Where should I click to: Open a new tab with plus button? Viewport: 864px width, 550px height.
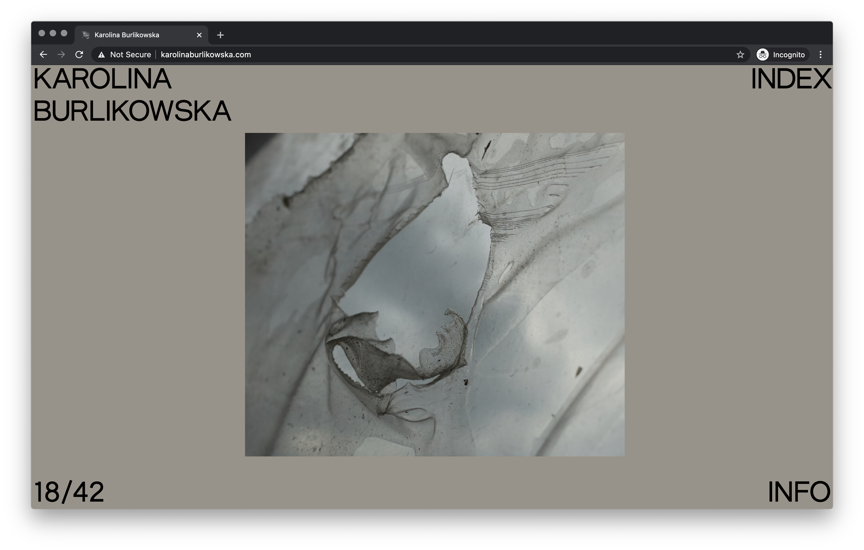click(x=220, y=35)
